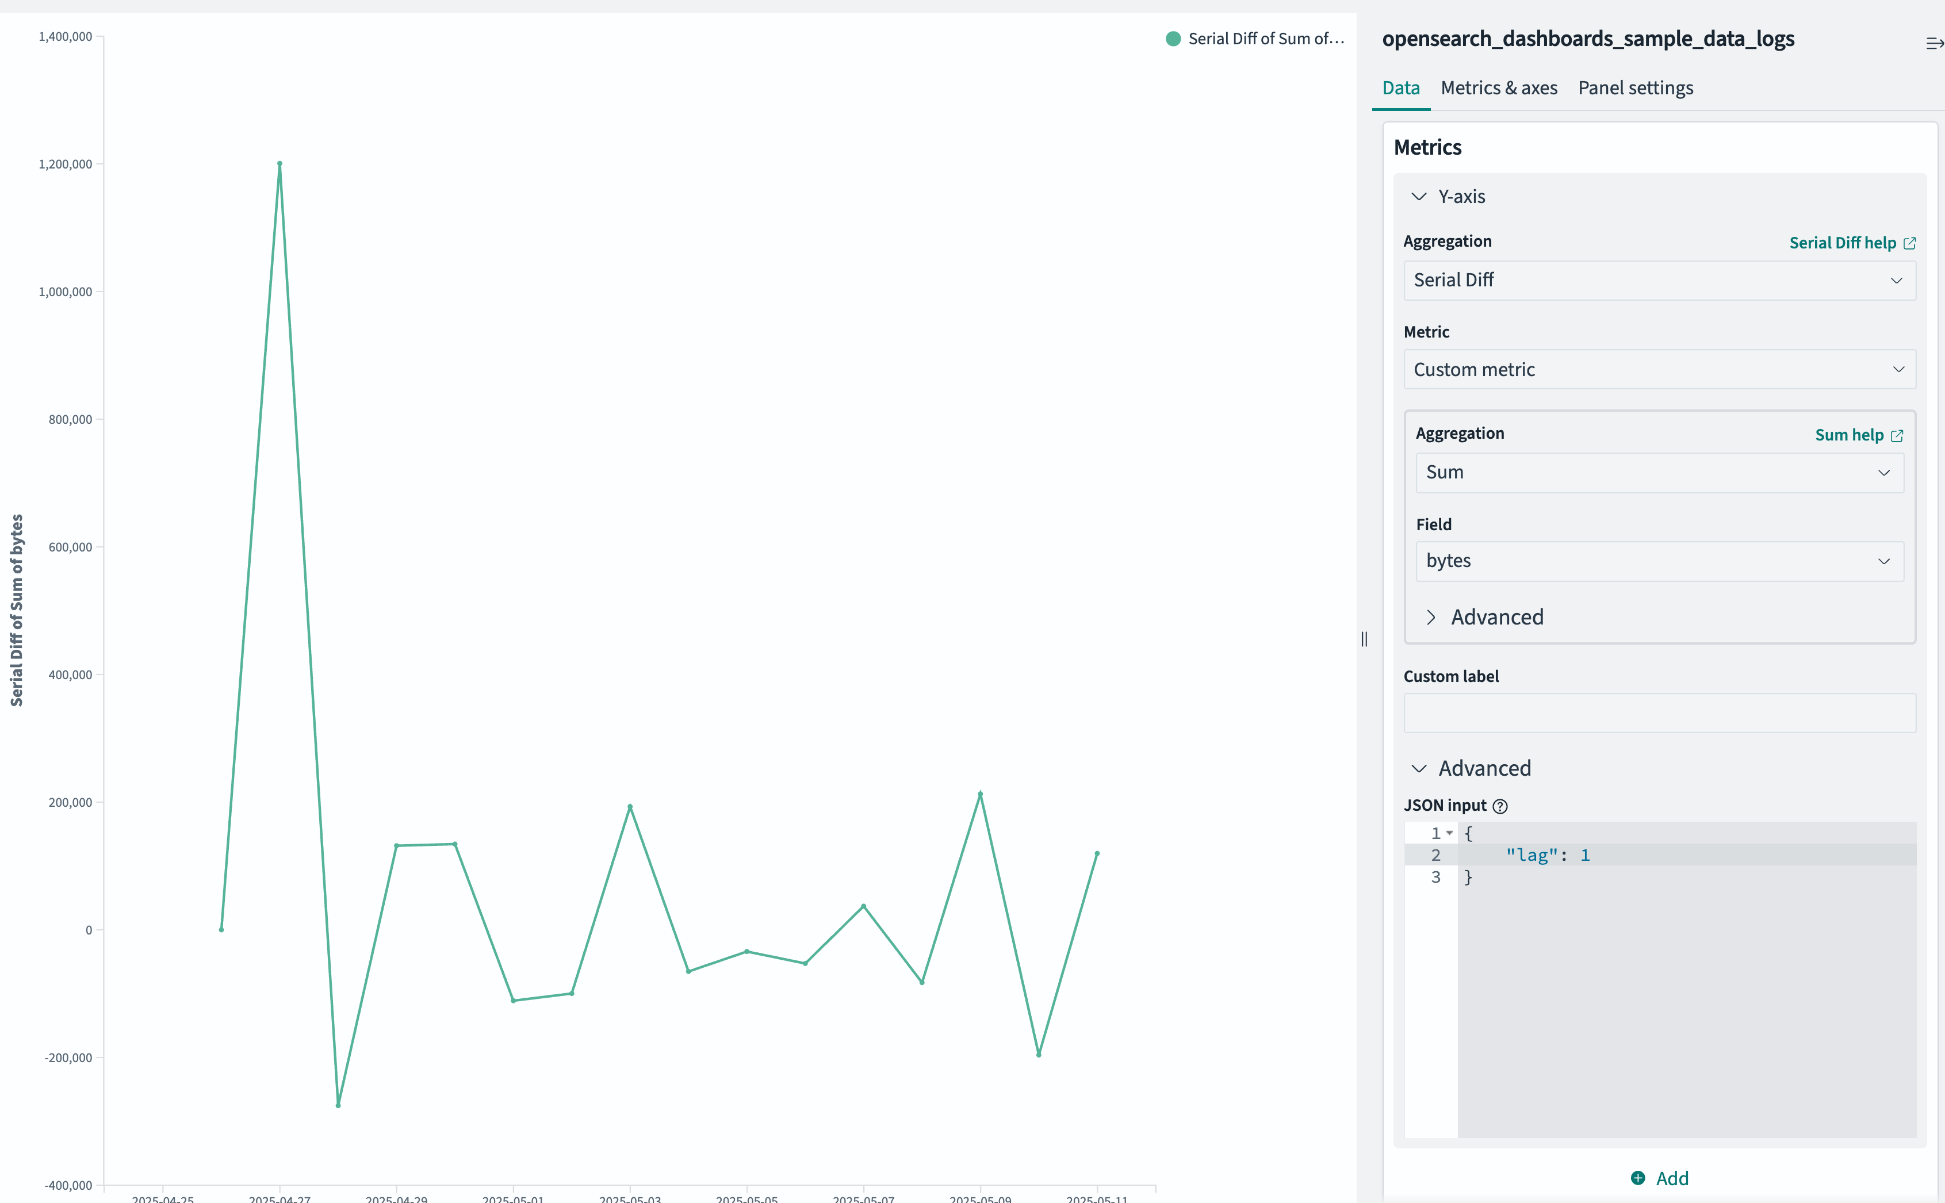This screenshot has width=1945, height=1203.
Task: Switch to the Metrics & axes tab
Action: tap(1498, 89)
